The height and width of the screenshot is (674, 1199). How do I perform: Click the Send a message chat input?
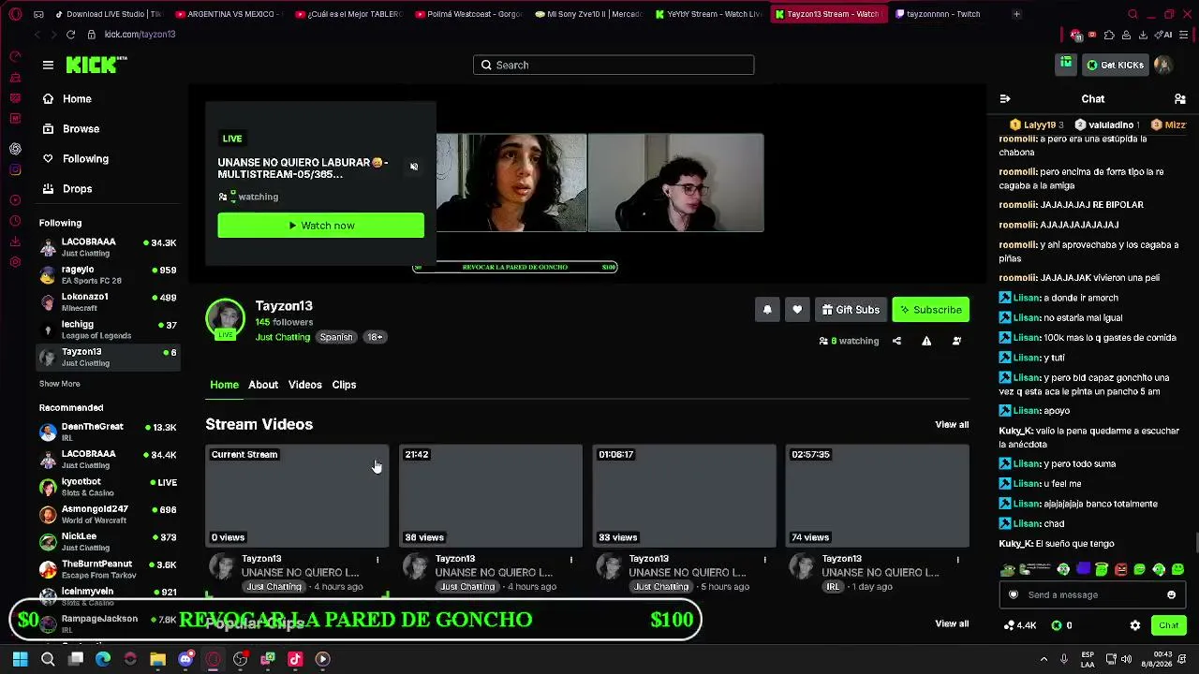tap(1092, 594)
